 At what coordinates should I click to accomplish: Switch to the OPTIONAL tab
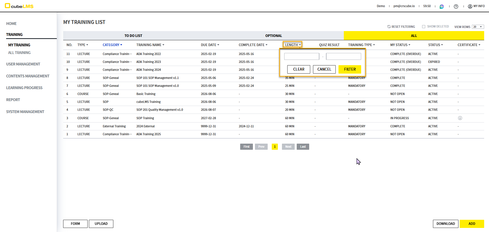274,36
